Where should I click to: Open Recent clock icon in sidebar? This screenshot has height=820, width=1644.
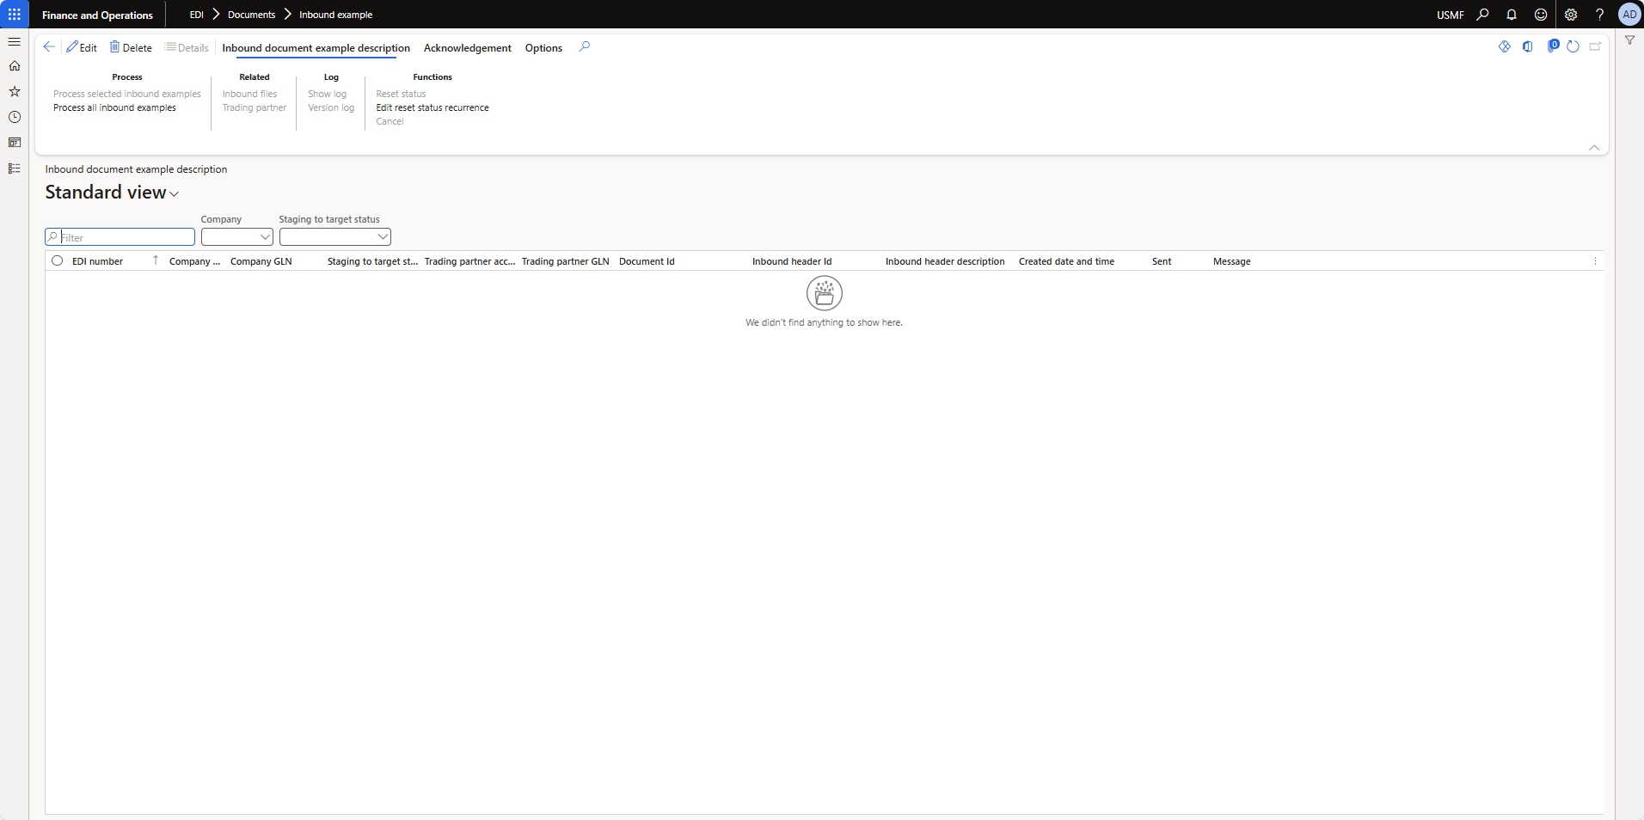coord(15,117)
